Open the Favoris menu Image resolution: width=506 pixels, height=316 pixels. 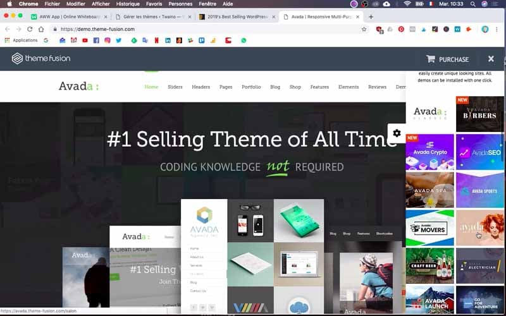pyautogui.click(x=154, y=4)
